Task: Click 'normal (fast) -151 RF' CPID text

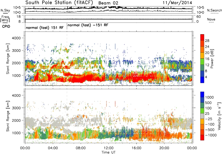Action: 88,25
